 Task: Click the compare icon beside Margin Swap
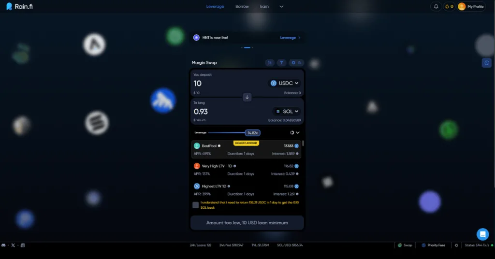270,62
